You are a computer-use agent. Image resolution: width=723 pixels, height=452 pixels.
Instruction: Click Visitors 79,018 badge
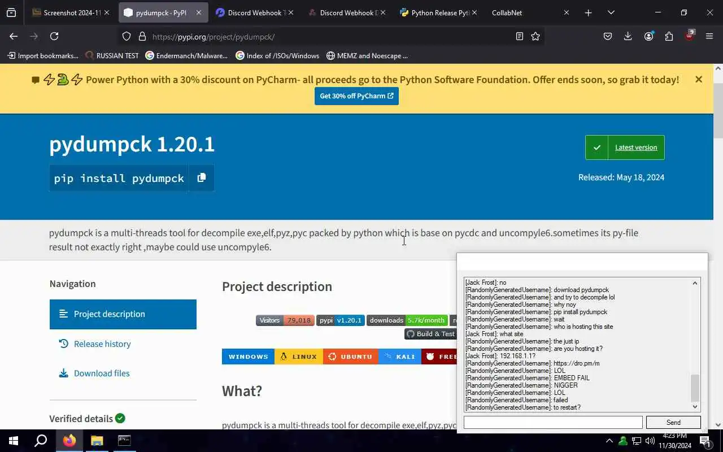285,320
